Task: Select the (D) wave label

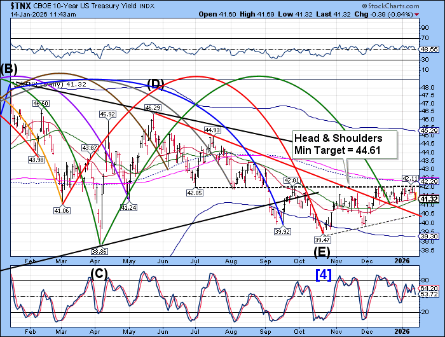Action: click(156, 83)
